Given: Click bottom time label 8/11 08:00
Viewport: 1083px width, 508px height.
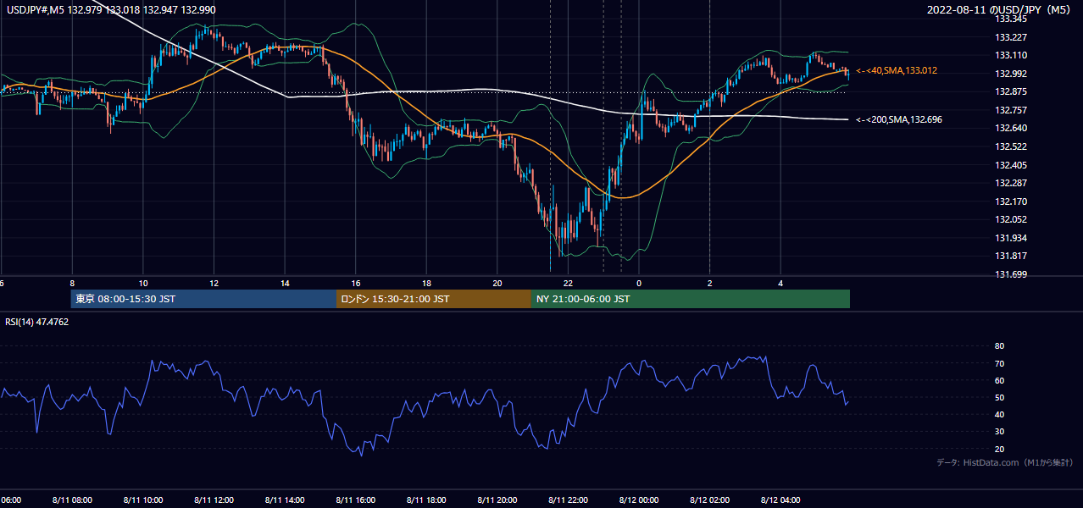Looking at the screenshot, I should tap(71, 500).
